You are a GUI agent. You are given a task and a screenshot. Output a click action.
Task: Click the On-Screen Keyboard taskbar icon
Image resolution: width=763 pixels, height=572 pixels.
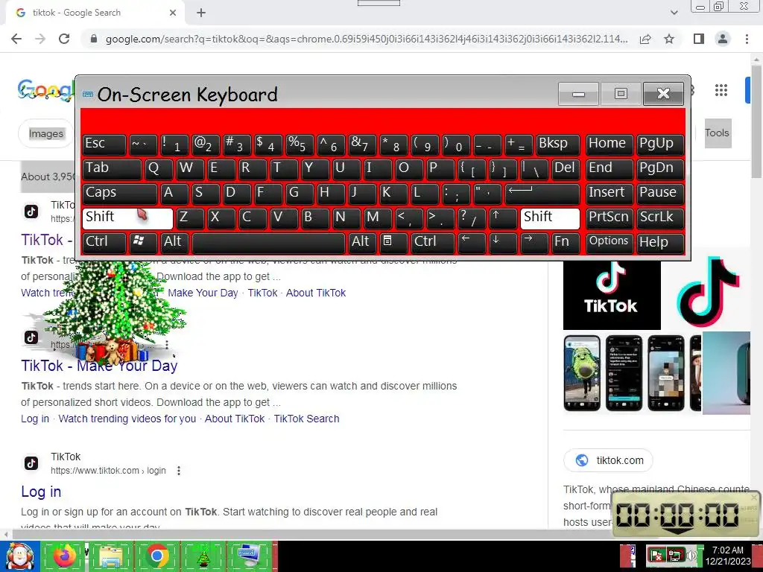point(249,556)
